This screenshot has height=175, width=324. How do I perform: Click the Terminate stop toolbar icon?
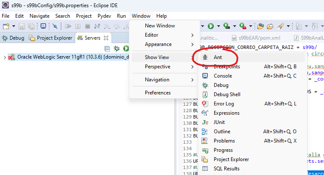point(87,26)
